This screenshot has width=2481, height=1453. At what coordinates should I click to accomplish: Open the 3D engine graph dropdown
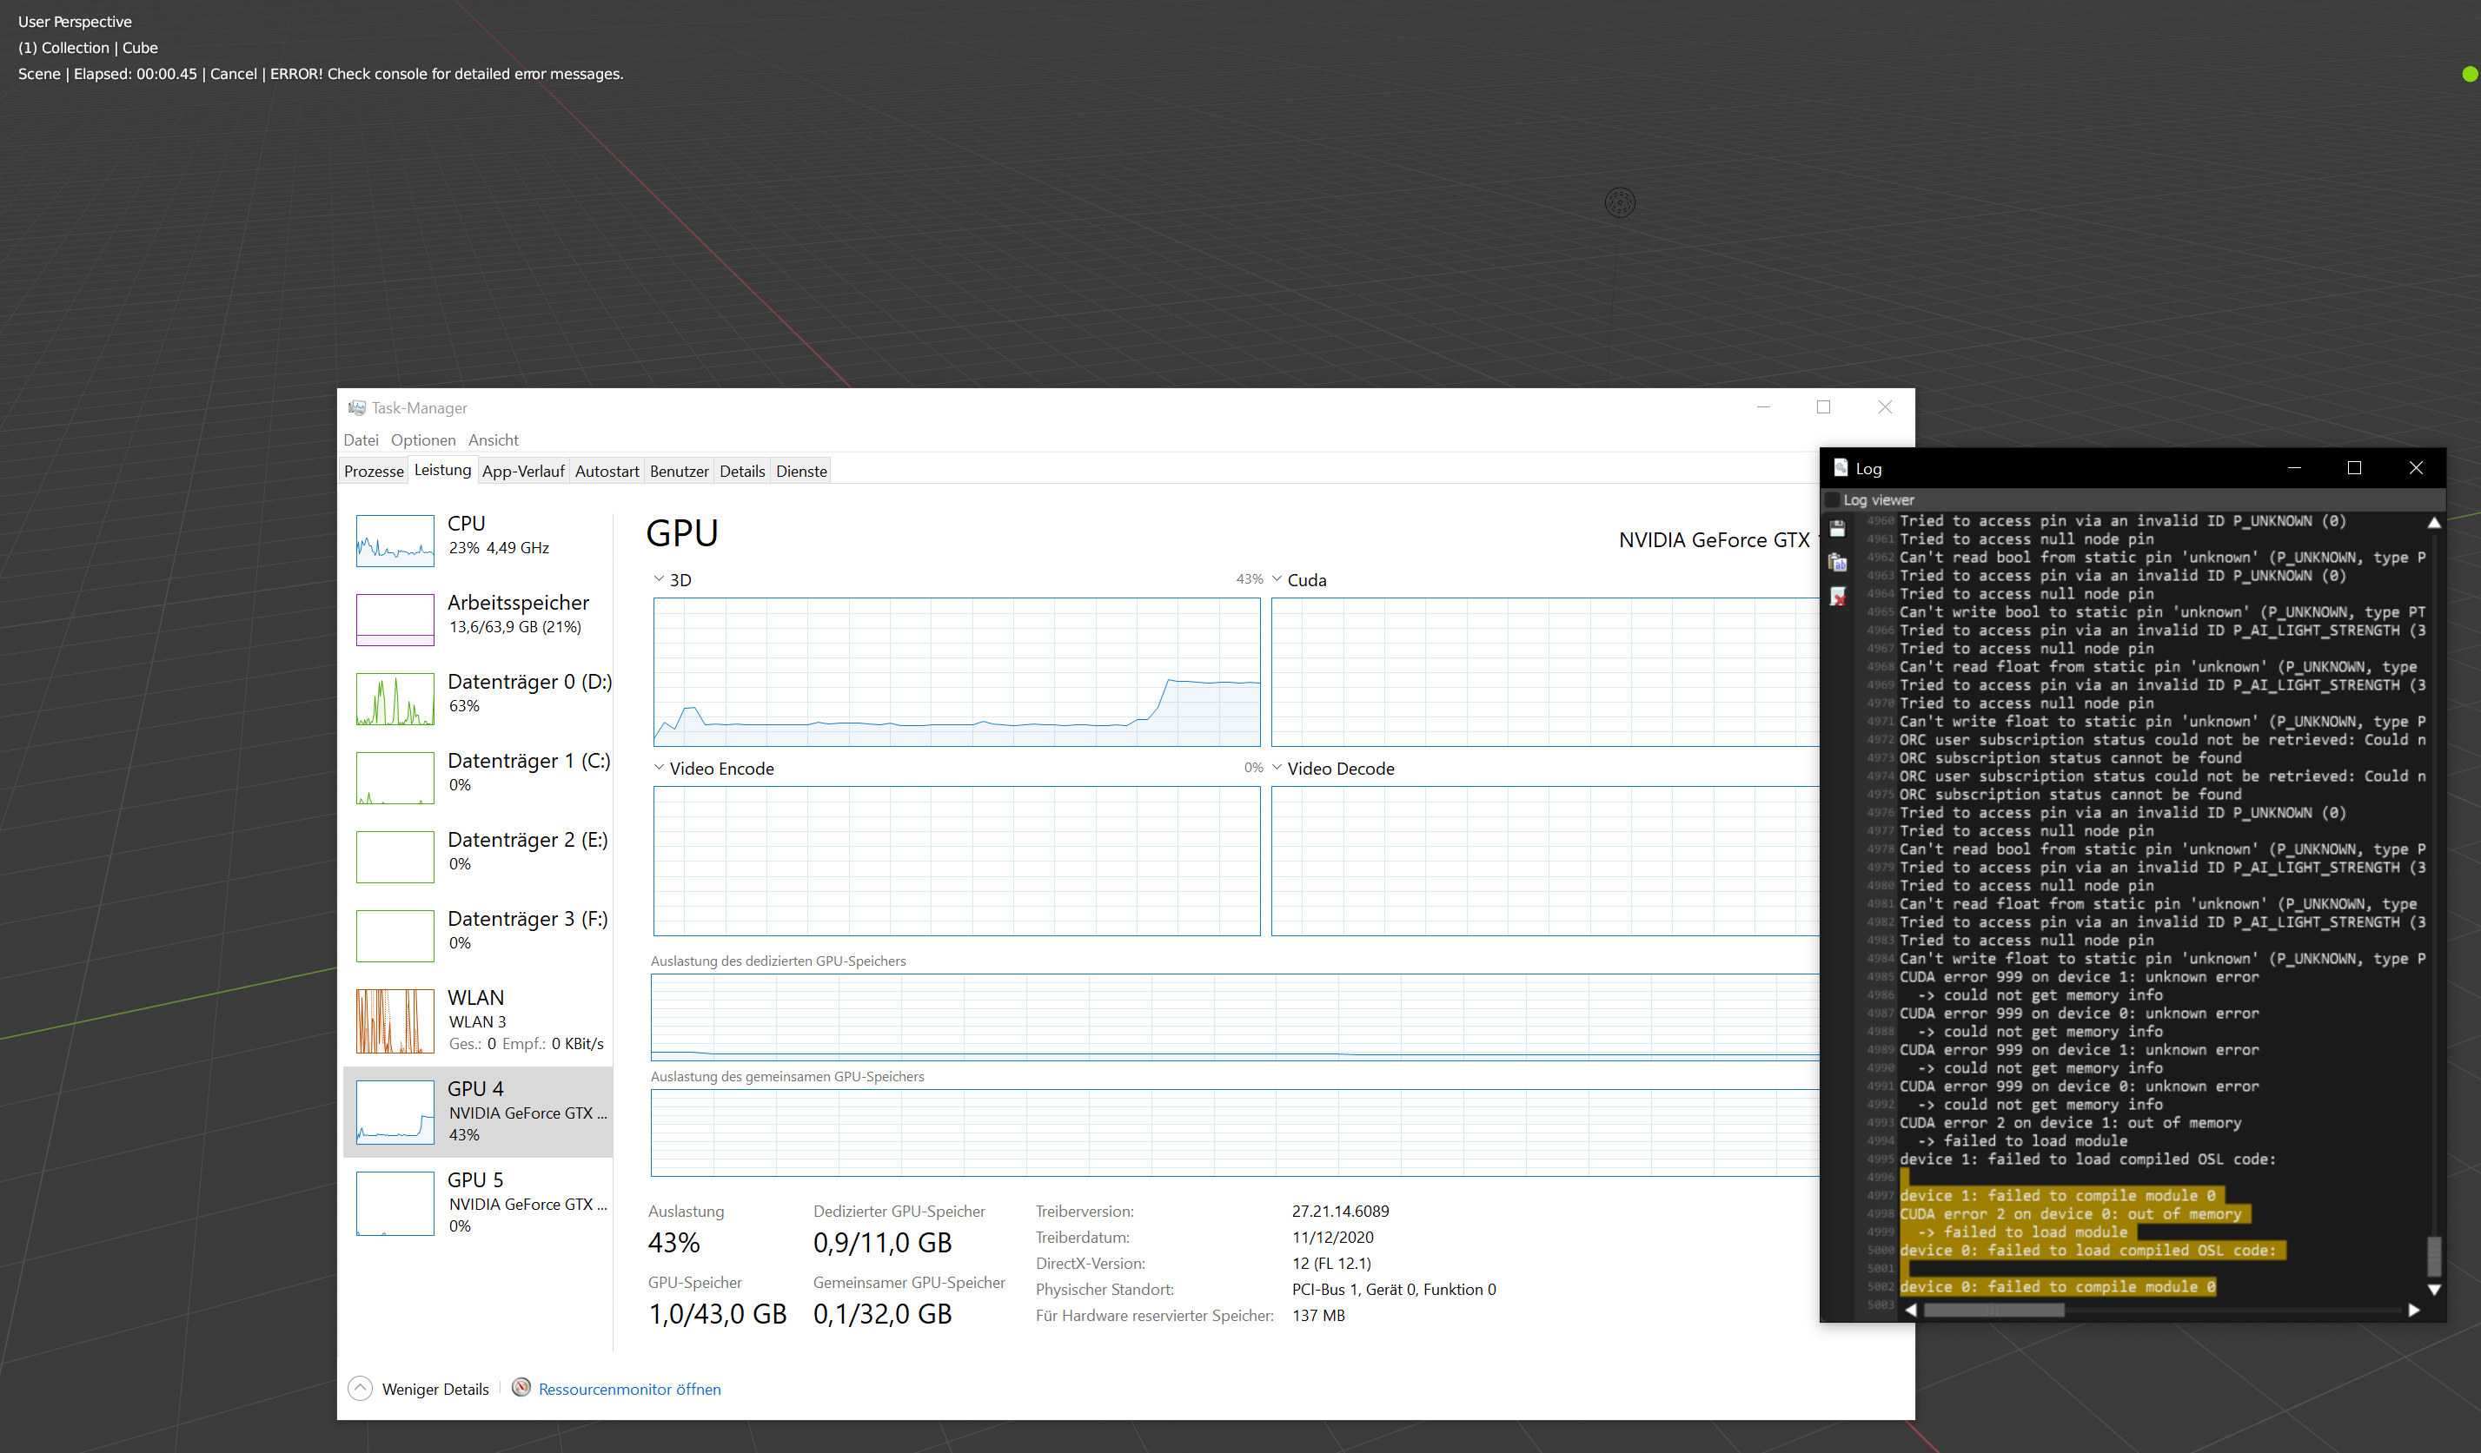click(659, 579)
